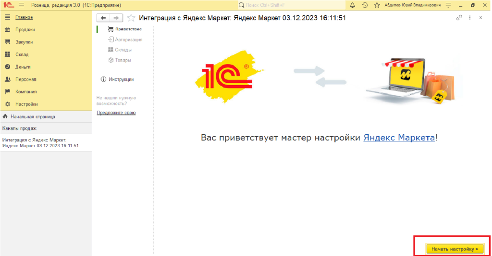Open the three-dot more menu

click(x=470, y=18)
